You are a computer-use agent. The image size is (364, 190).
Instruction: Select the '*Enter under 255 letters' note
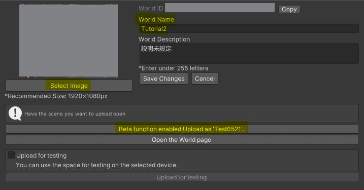coord(174,68)
